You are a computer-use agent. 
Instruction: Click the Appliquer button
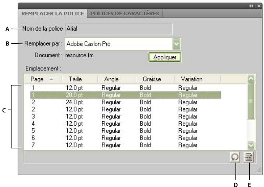click(165, 57)
